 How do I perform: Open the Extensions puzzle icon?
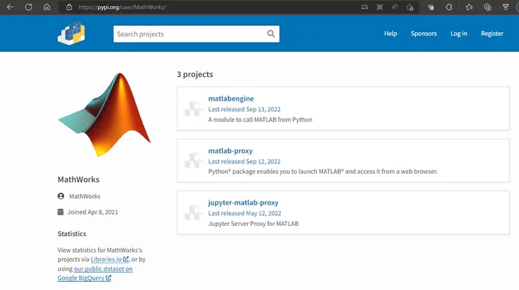pos(449,7)
